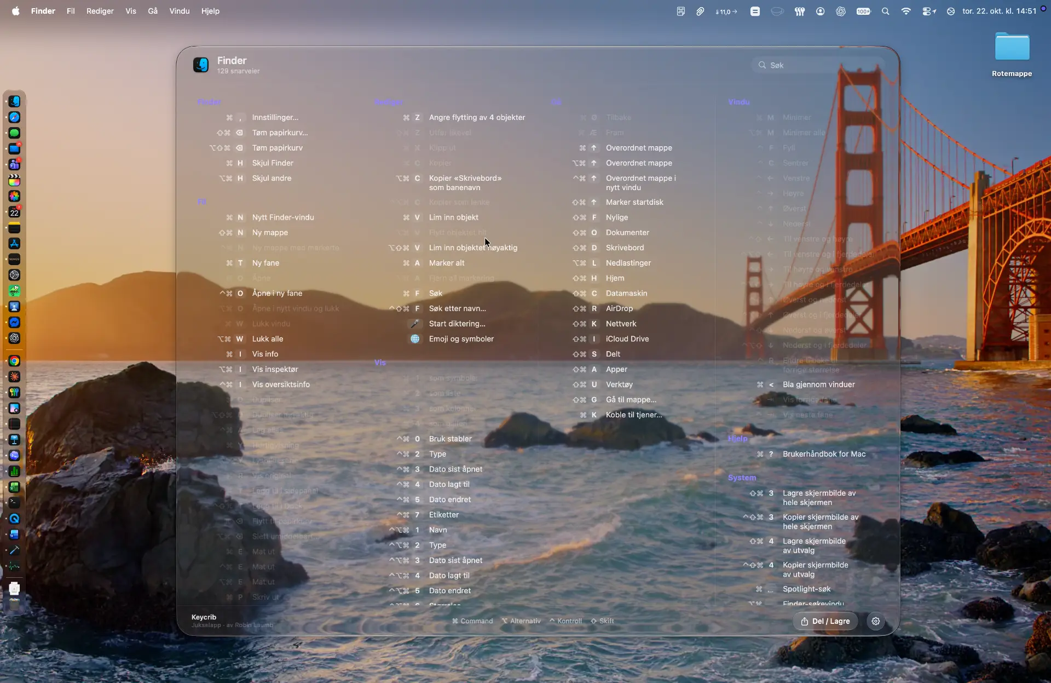Viewport: 1051px width, 683px height.
Task: Click the Spotlight magnifier in the menu bar
Action: (x=885, y=12)
